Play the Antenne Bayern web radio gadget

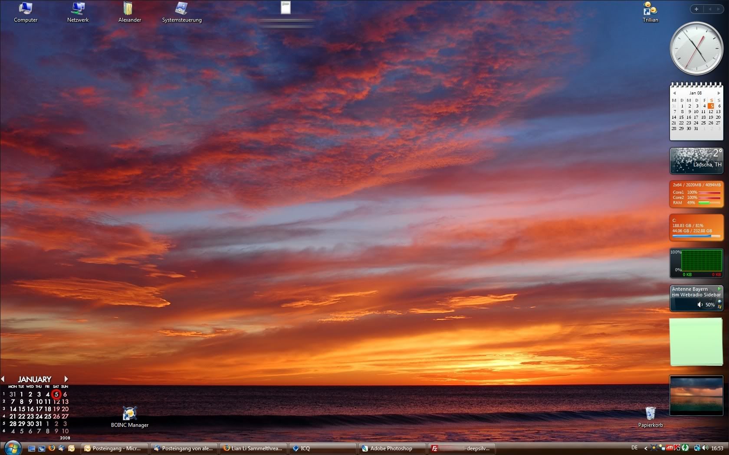click(719, 289)
